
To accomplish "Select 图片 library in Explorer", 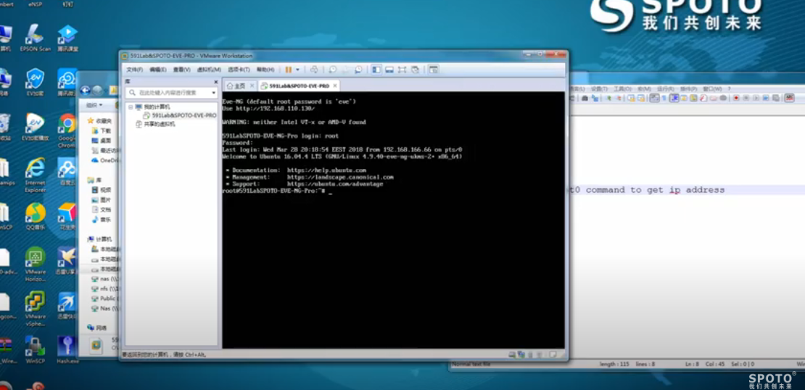I will 101,199.
